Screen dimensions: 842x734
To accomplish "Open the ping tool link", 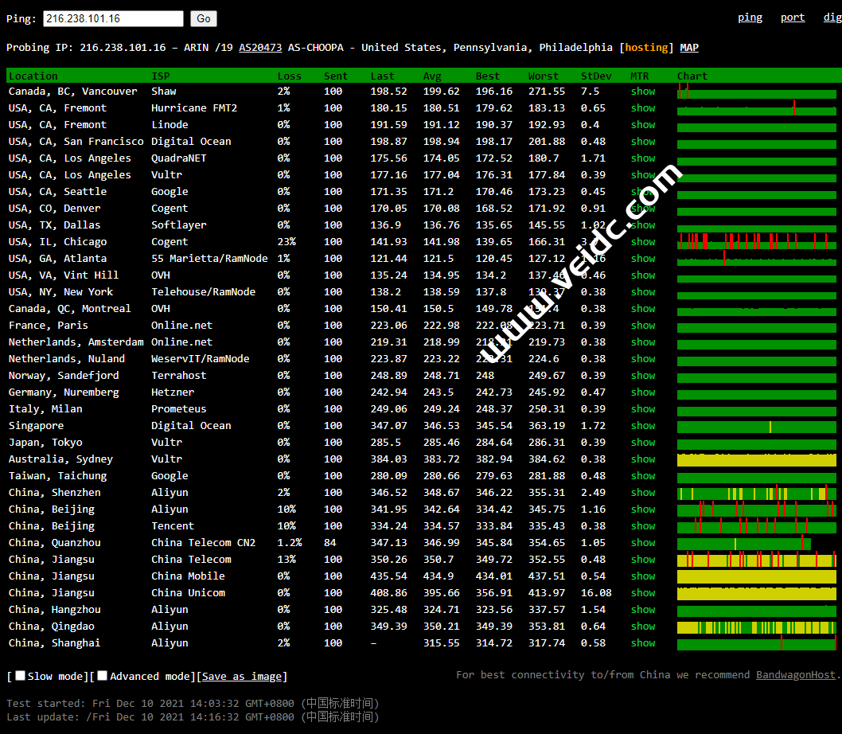I will point(750,18).
